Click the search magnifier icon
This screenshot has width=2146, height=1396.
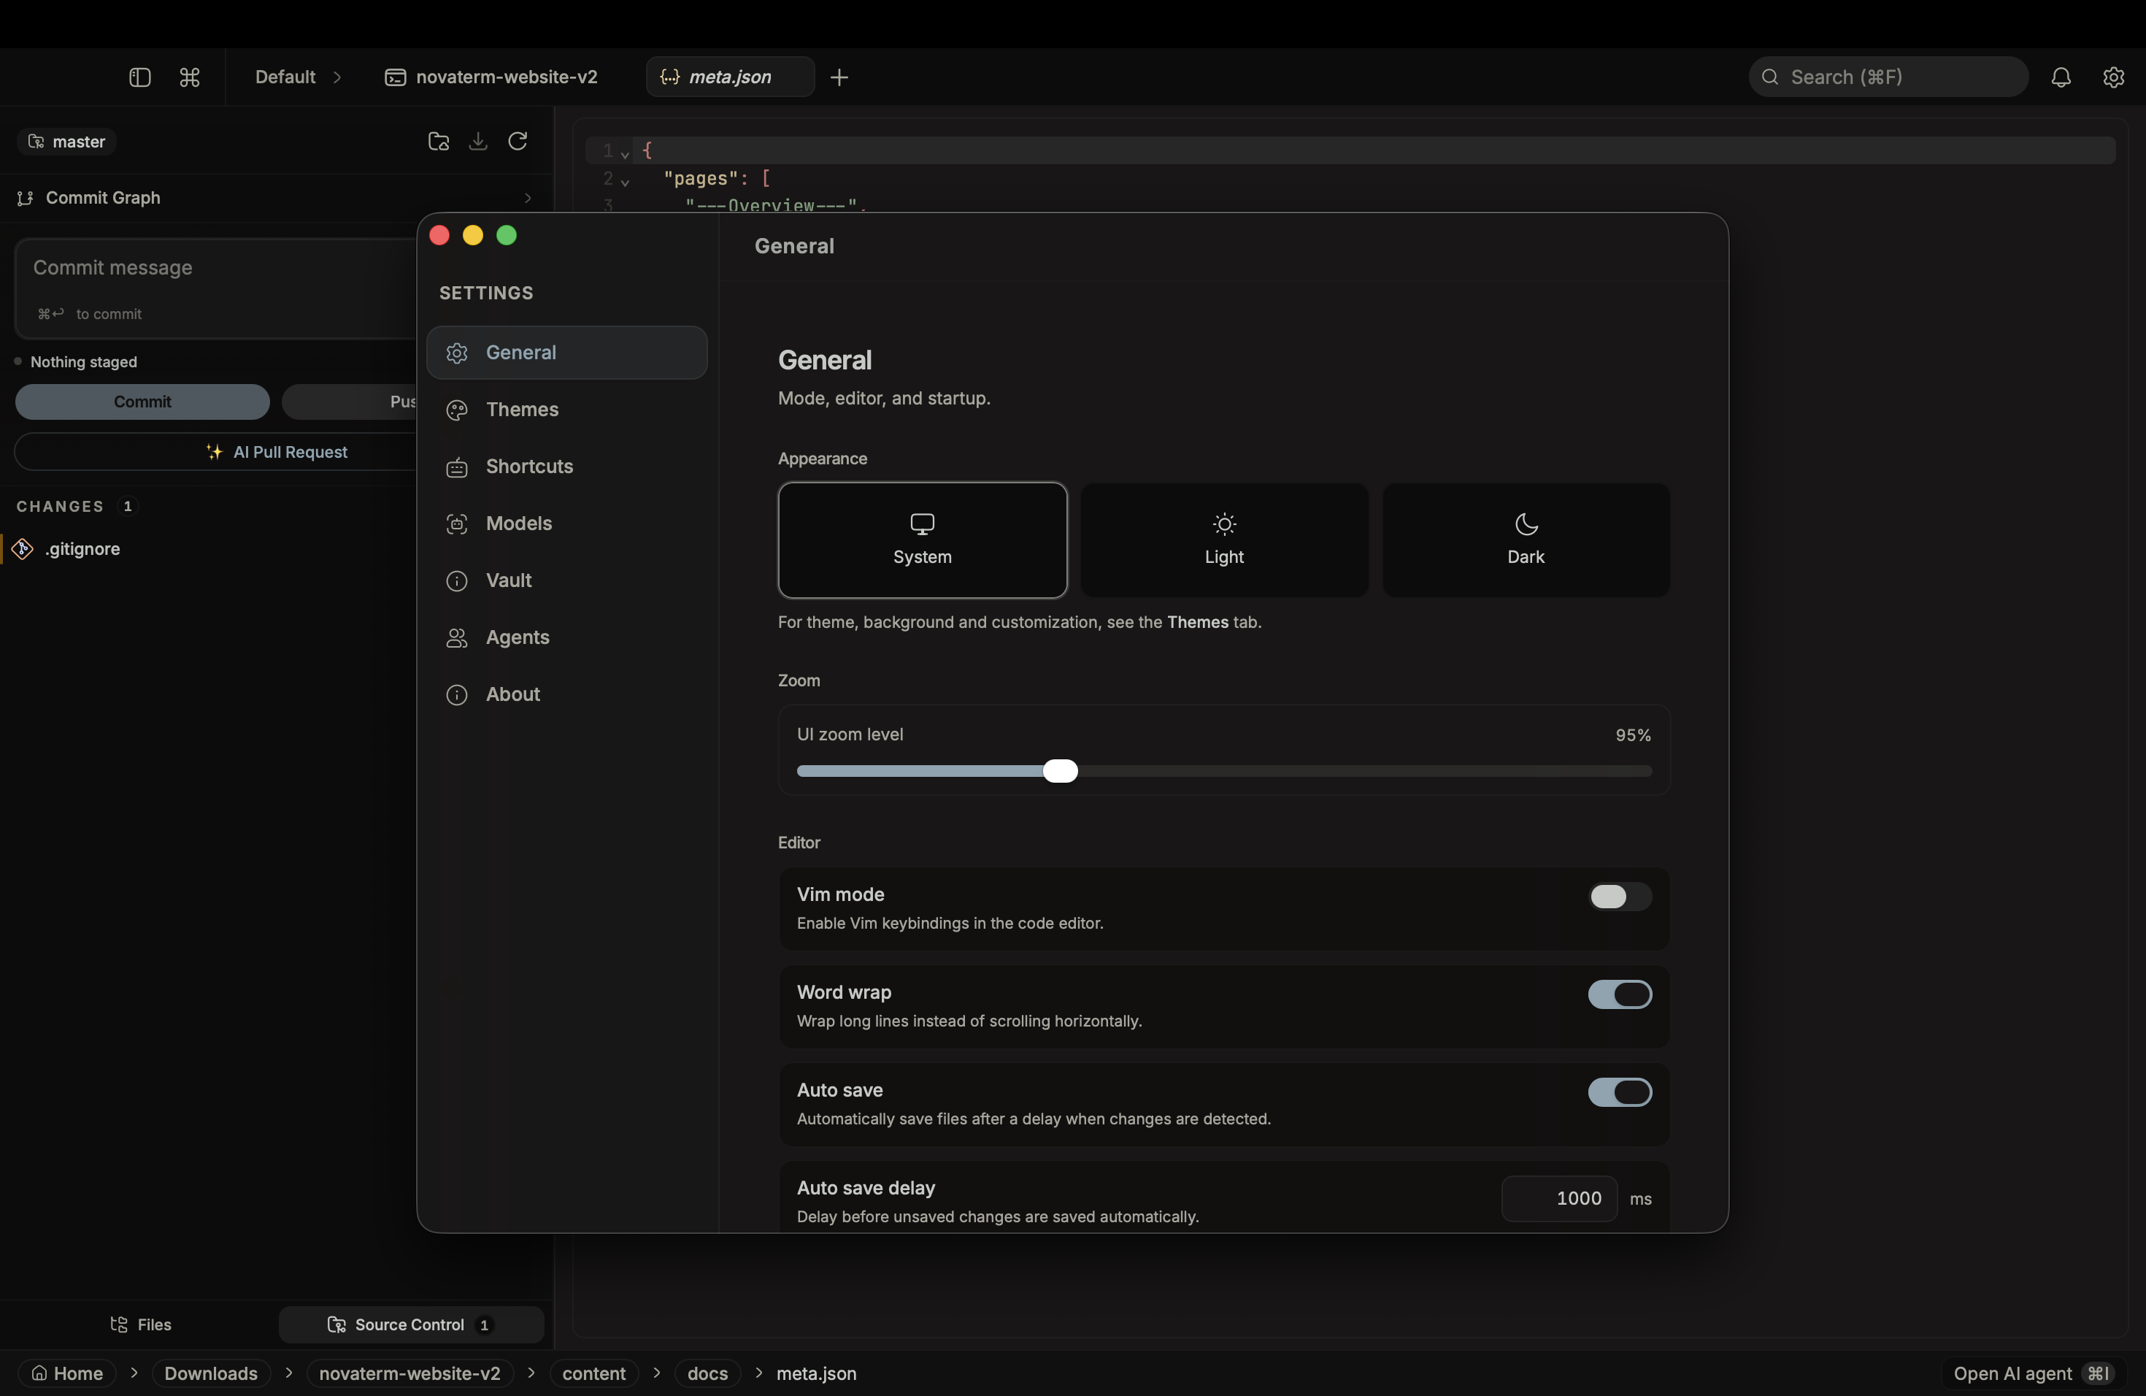pos(1770,77)
